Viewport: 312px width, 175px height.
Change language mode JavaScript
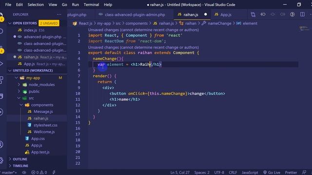pos(250,173)
